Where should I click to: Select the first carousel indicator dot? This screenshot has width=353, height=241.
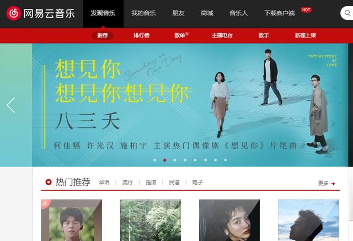[154, 160]
